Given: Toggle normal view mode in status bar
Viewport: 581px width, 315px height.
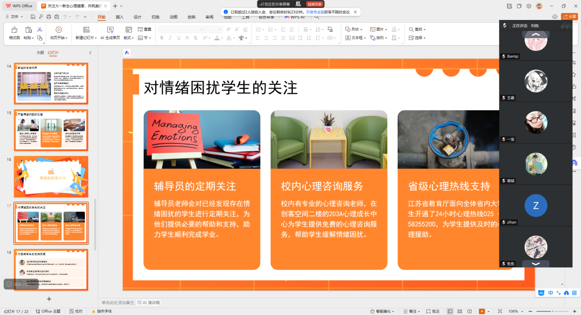Looking at the screenshot, I should pos(450,311).
